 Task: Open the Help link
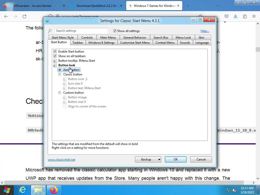[x=205, y=31]
